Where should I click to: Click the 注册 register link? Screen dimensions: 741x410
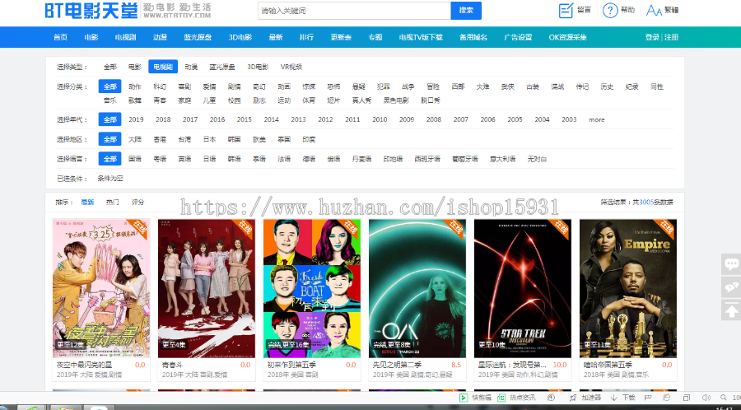click(x=672, y=37)
